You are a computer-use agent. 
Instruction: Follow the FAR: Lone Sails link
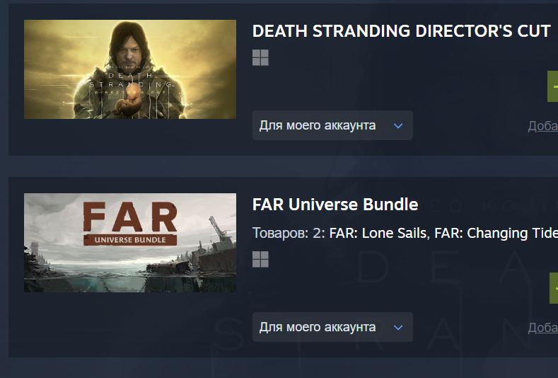click(x=378, y=233)
